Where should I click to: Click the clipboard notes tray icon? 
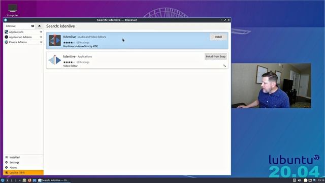306,180
